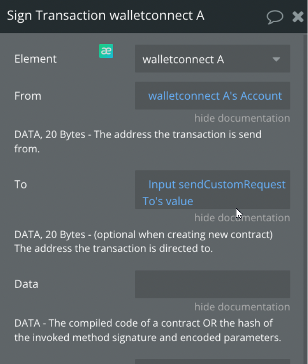Click the From field label
The width and height of the screenshot is (308, 364).
point(28,96)
